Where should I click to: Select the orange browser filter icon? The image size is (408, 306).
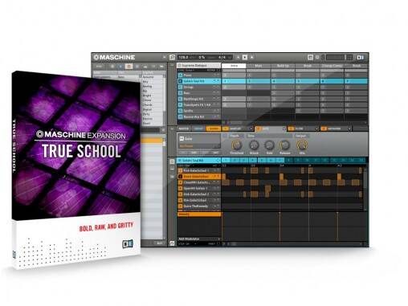pyautogui.click(x=129, y=66)
